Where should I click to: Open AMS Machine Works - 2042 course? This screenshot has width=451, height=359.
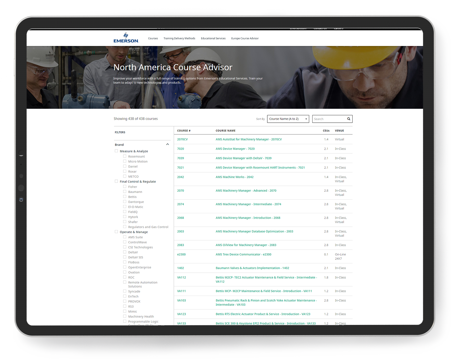pyautogui.click(x=235, y=177)
